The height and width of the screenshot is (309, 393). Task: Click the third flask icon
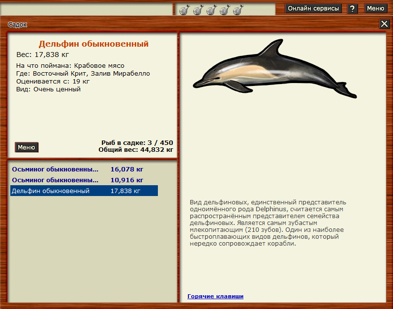coord(212,10)
